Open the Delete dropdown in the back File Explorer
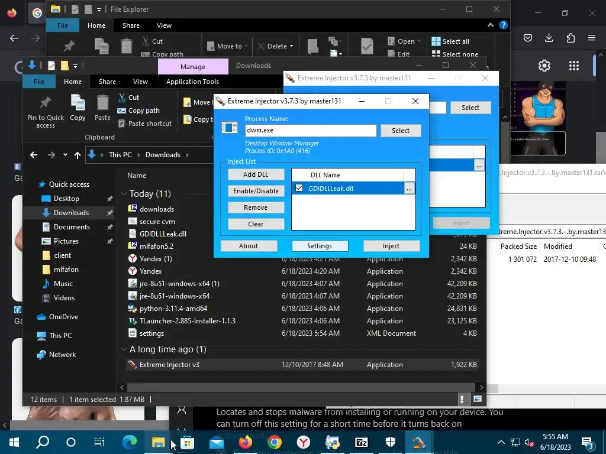 pos(291,46)
